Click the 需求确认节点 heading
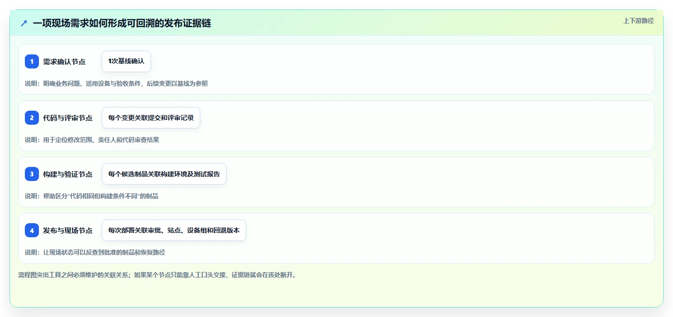 point(64,61)
